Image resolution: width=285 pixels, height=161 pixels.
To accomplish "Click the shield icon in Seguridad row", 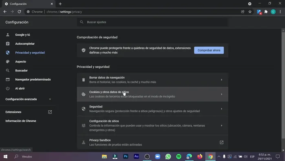I will (84, 109).
